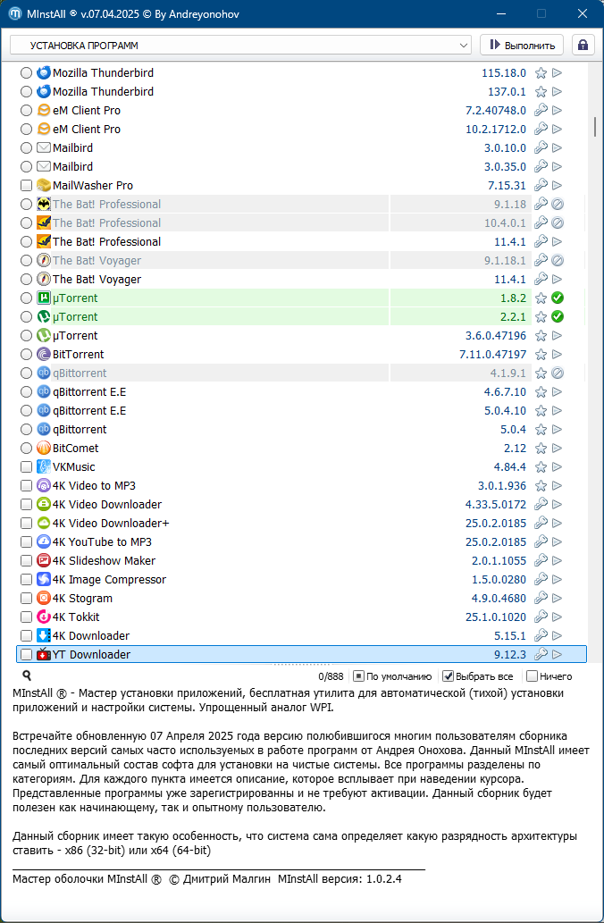Click play arrow for Mozilla Thunderbird 115.18.0

(557, 73)
